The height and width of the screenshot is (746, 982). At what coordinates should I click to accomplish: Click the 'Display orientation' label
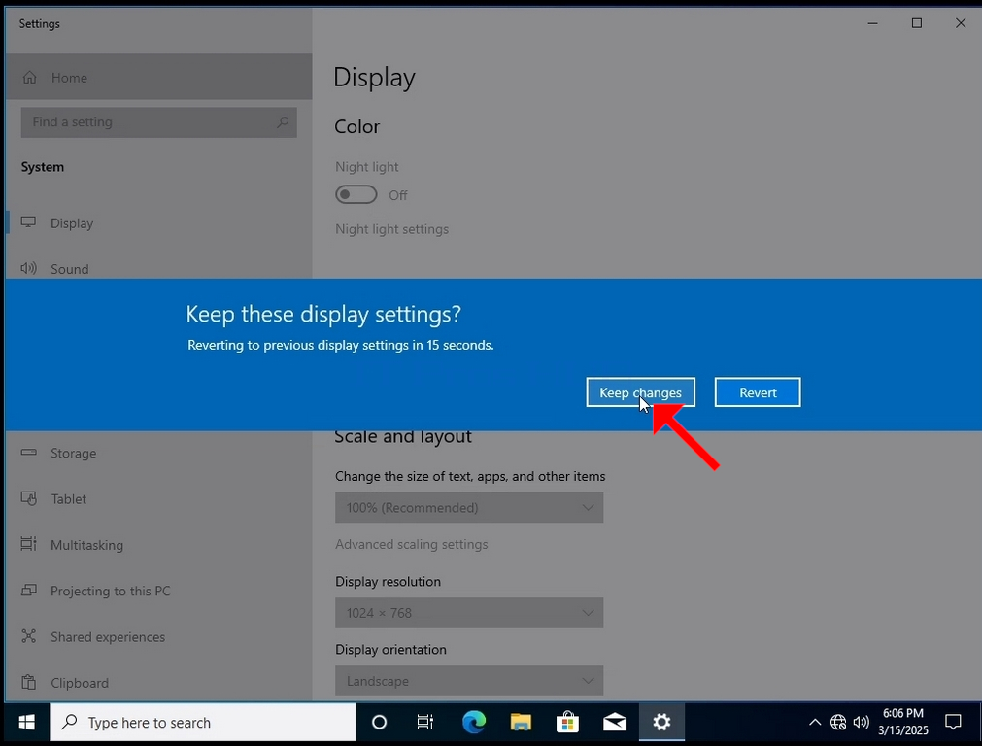(390, 650)
